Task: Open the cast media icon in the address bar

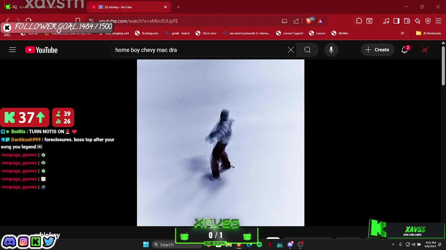Action: [x=285, y=21]
